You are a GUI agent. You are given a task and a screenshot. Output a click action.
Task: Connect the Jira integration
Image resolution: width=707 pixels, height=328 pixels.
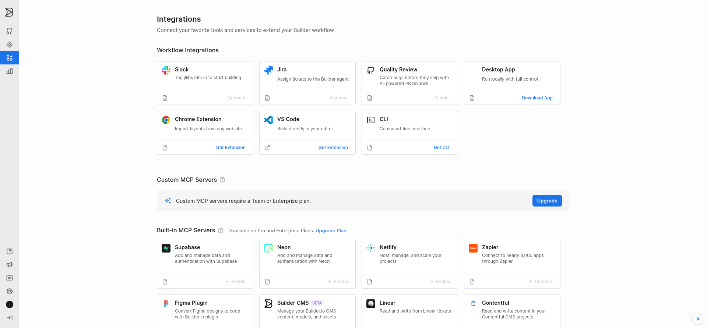coord(339,98)
